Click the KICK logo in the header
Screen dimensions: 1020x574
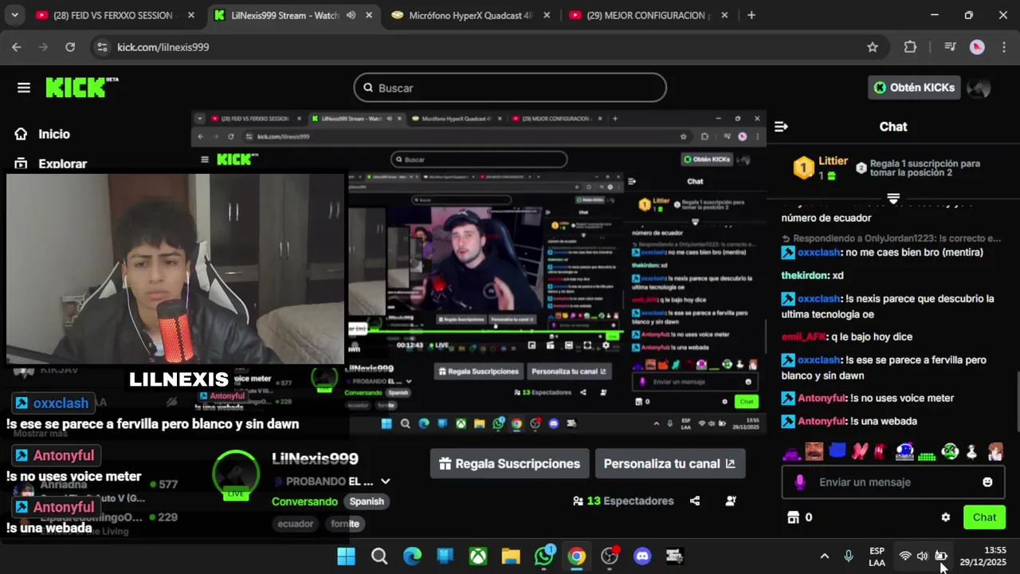81,87
